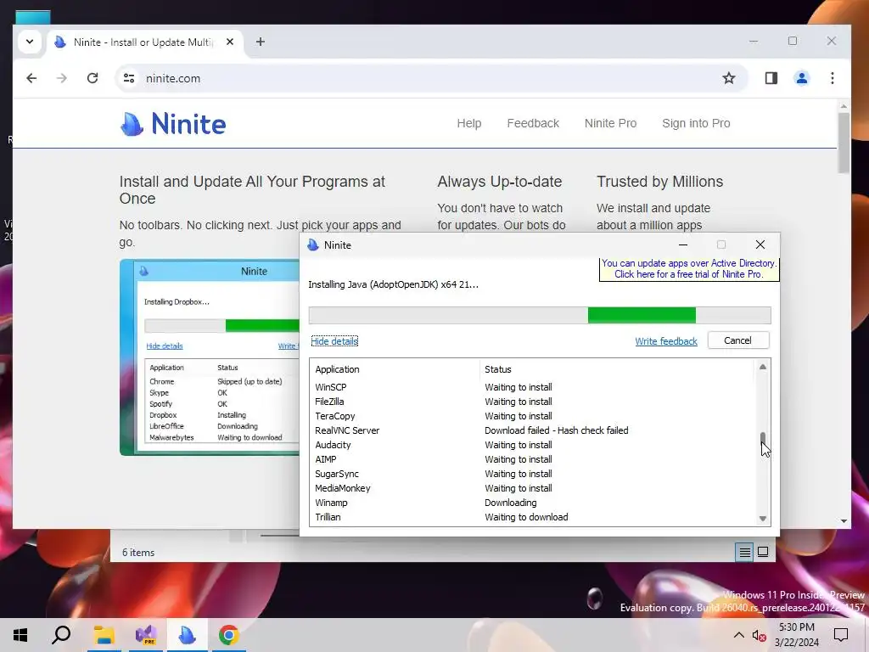Switch File Explorer to large icons view
Screen dimensions: 869x652
point(763,552)
